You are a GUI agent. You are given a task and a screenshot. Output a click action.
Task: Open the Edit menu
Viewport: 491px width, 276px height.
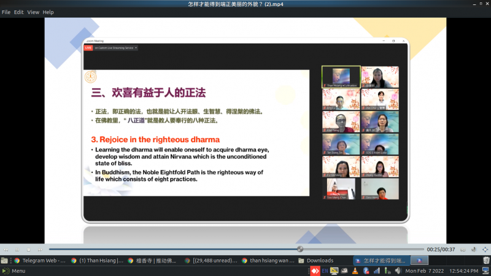[19, 12]
